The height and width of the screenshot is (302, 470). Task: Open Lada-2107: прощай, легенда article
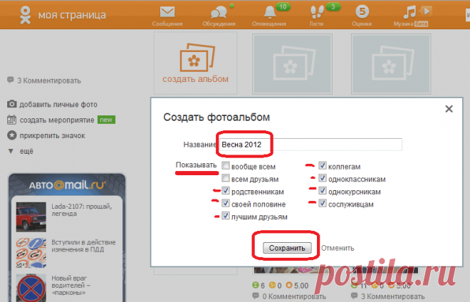coord(81,210)
